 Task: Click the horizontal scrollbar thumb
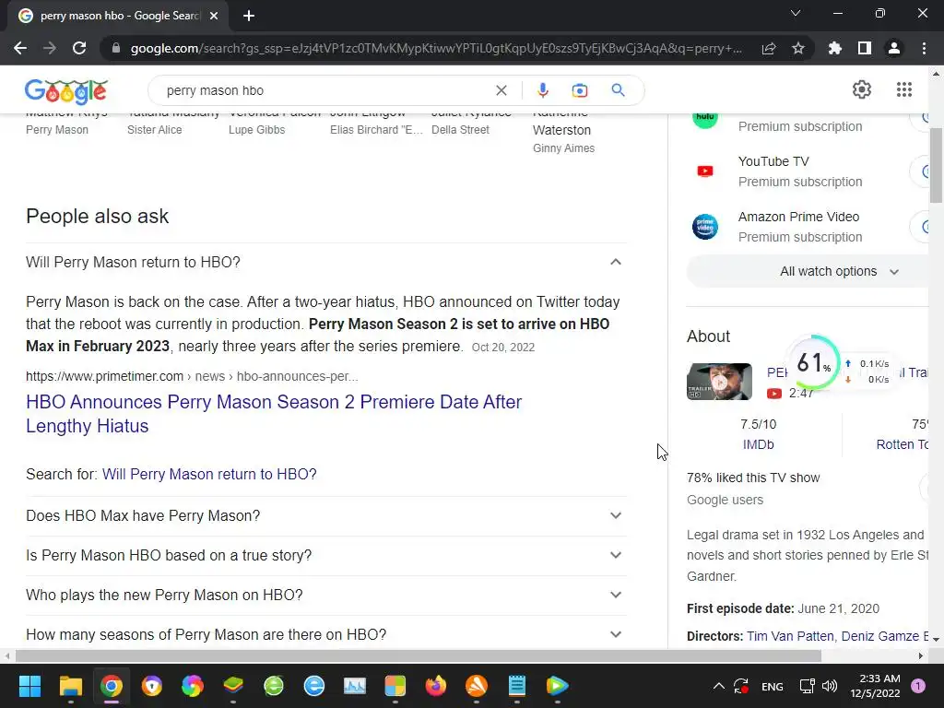[418, 655]
